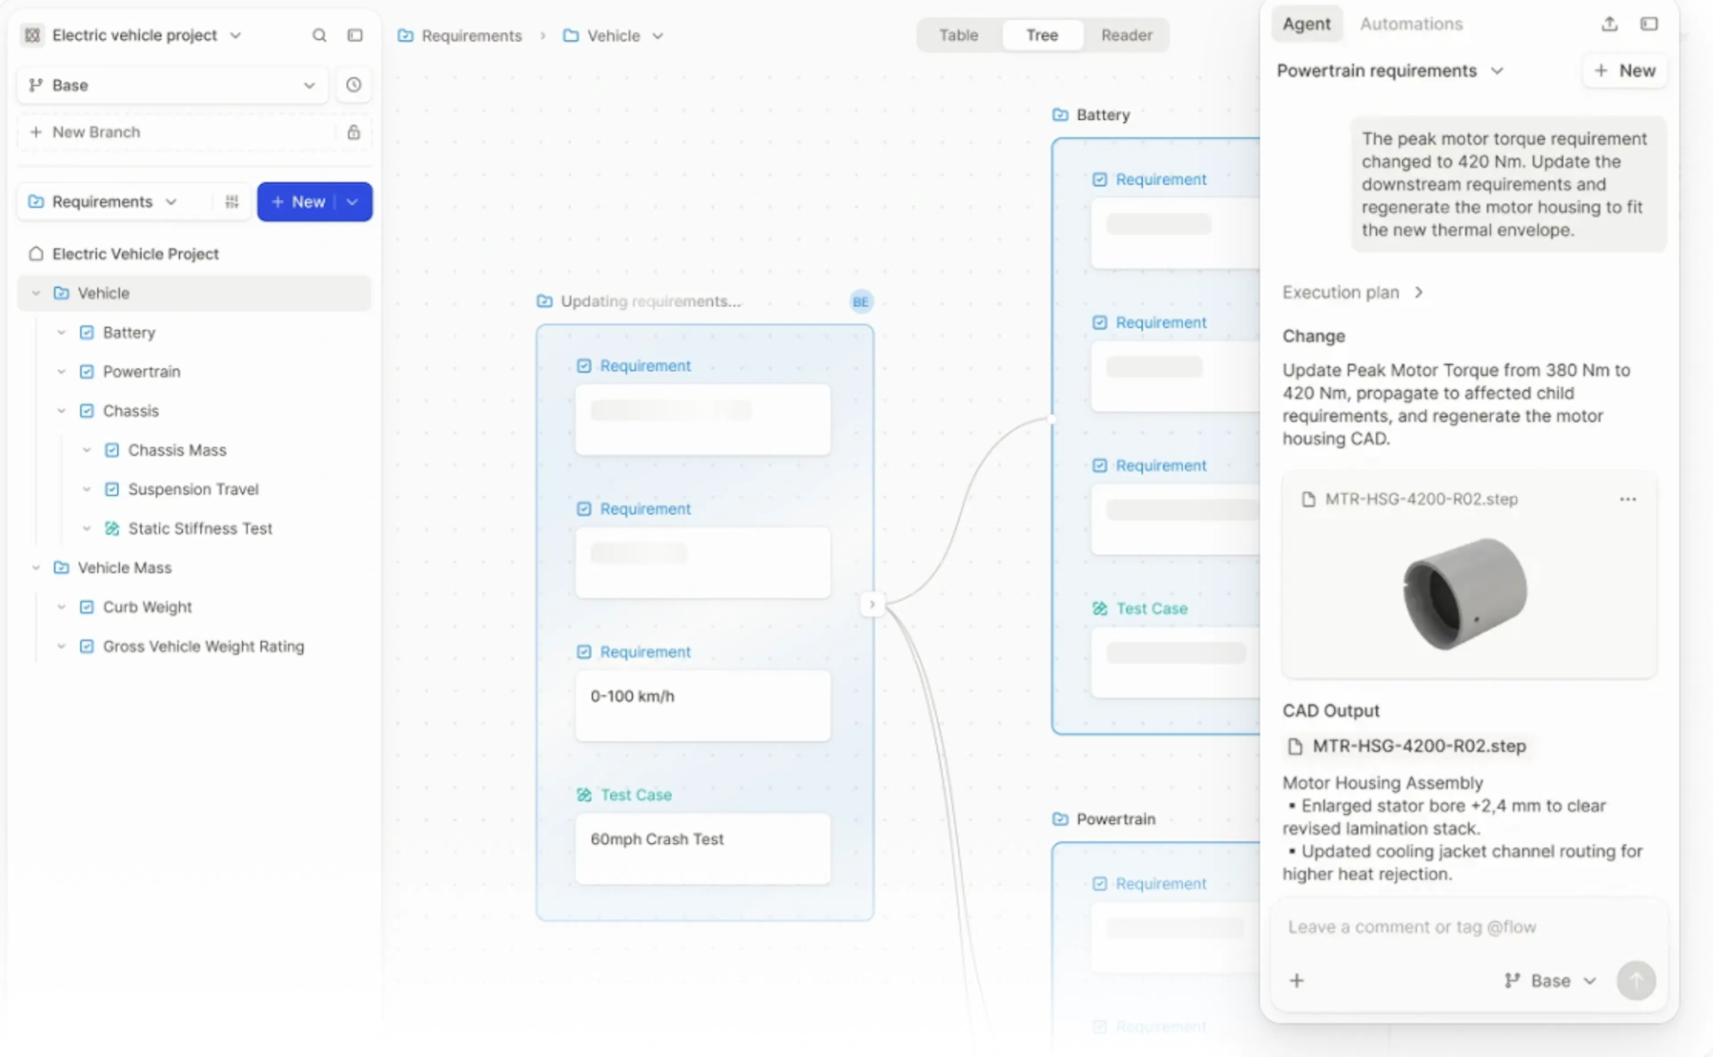Click the 60mph Crash Test card

pyautogui.click(x=703, y=848)
